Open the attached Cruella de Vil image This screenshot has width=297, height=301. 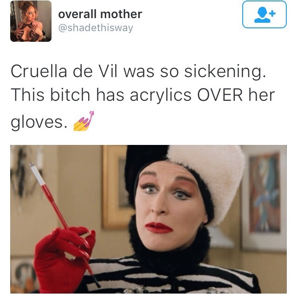pos(148,219)
